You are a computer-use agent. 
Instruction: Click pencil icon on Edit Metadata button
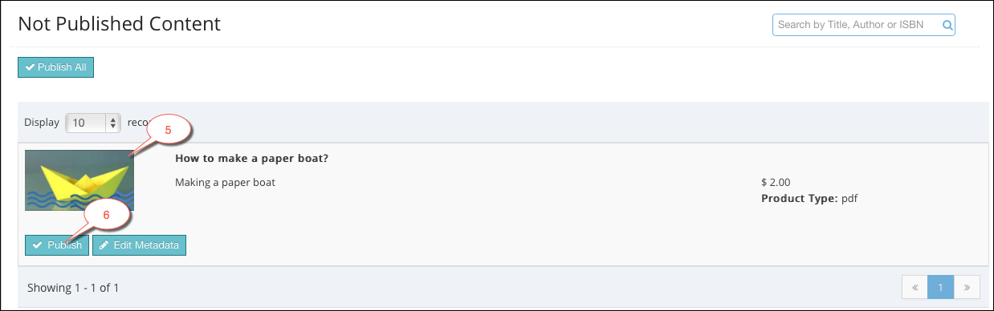point(104,245)
